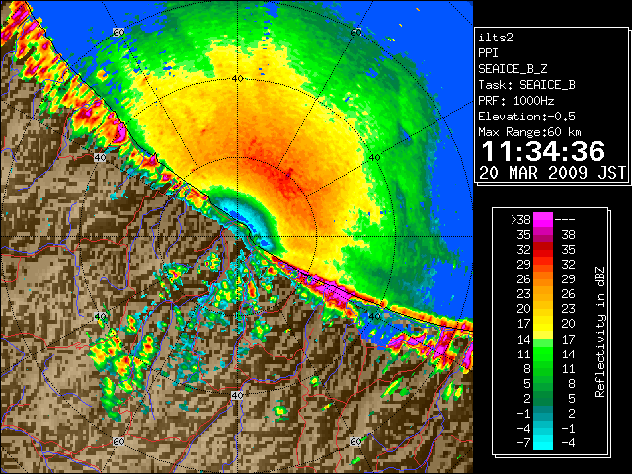
Task: Click the ">38" legend value
Action: 520,219
